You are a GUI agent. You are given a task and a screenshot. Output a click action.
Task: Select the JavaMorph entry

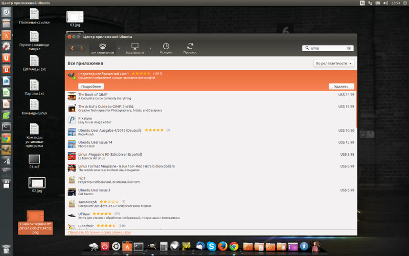coord(211,204)
